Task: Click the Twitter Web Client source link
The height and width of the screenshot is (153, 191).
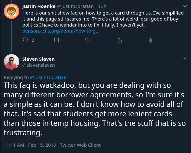Action: [x=80, y=145]
